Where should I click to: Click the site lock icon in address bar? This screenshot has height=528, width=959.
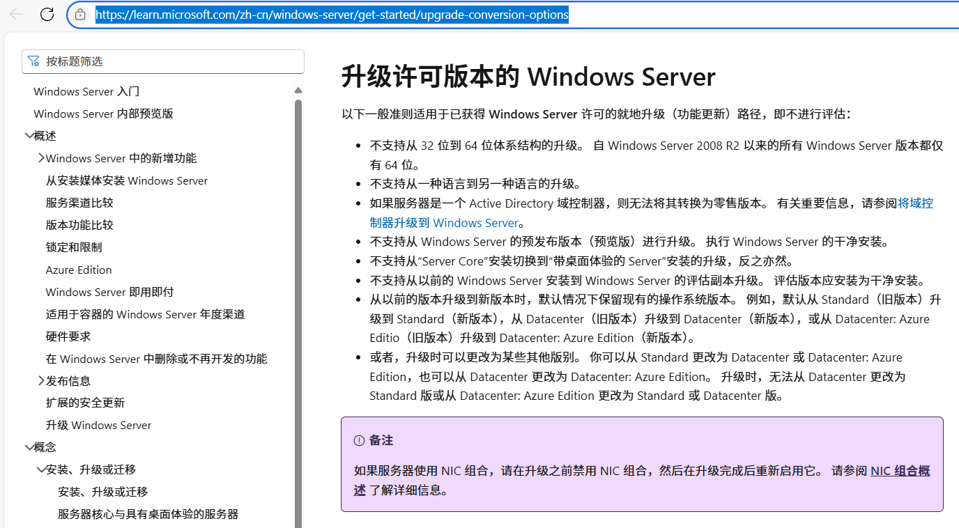click(x=80, y=14)
